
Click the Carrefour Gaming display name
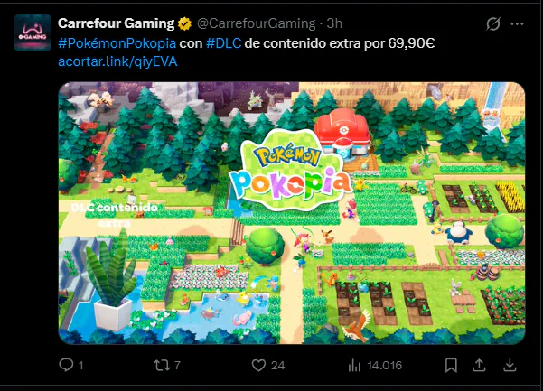(116, 23)
